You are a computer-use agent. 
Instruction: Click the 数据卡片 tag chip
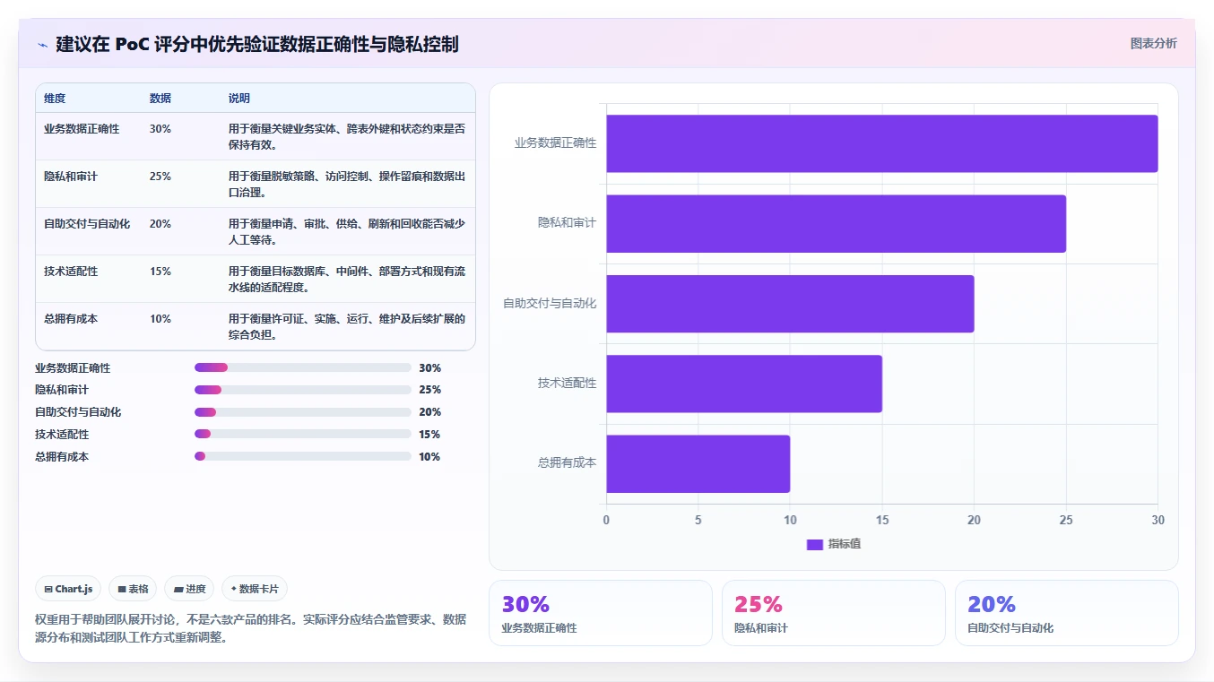click(255, 589)
